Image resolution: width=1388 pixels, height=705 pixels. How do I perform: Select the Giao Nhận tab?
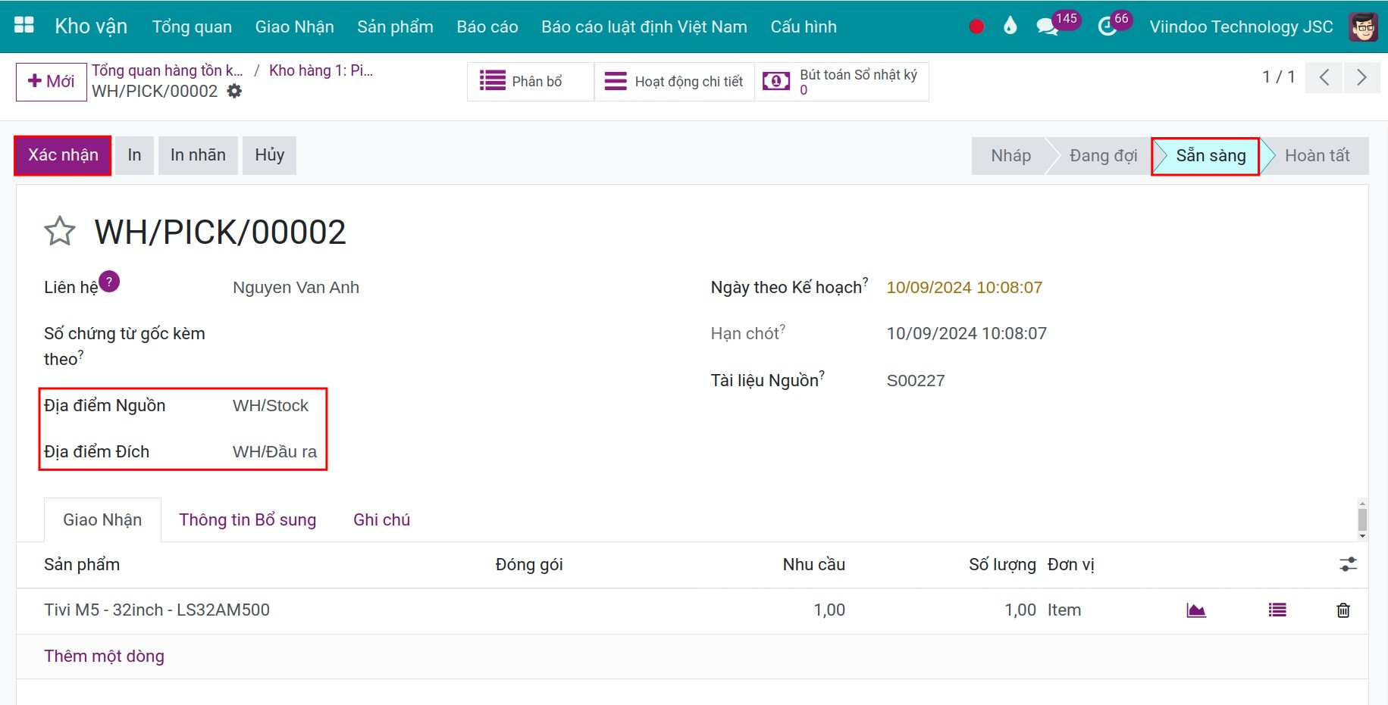click(x=102, y=519)
